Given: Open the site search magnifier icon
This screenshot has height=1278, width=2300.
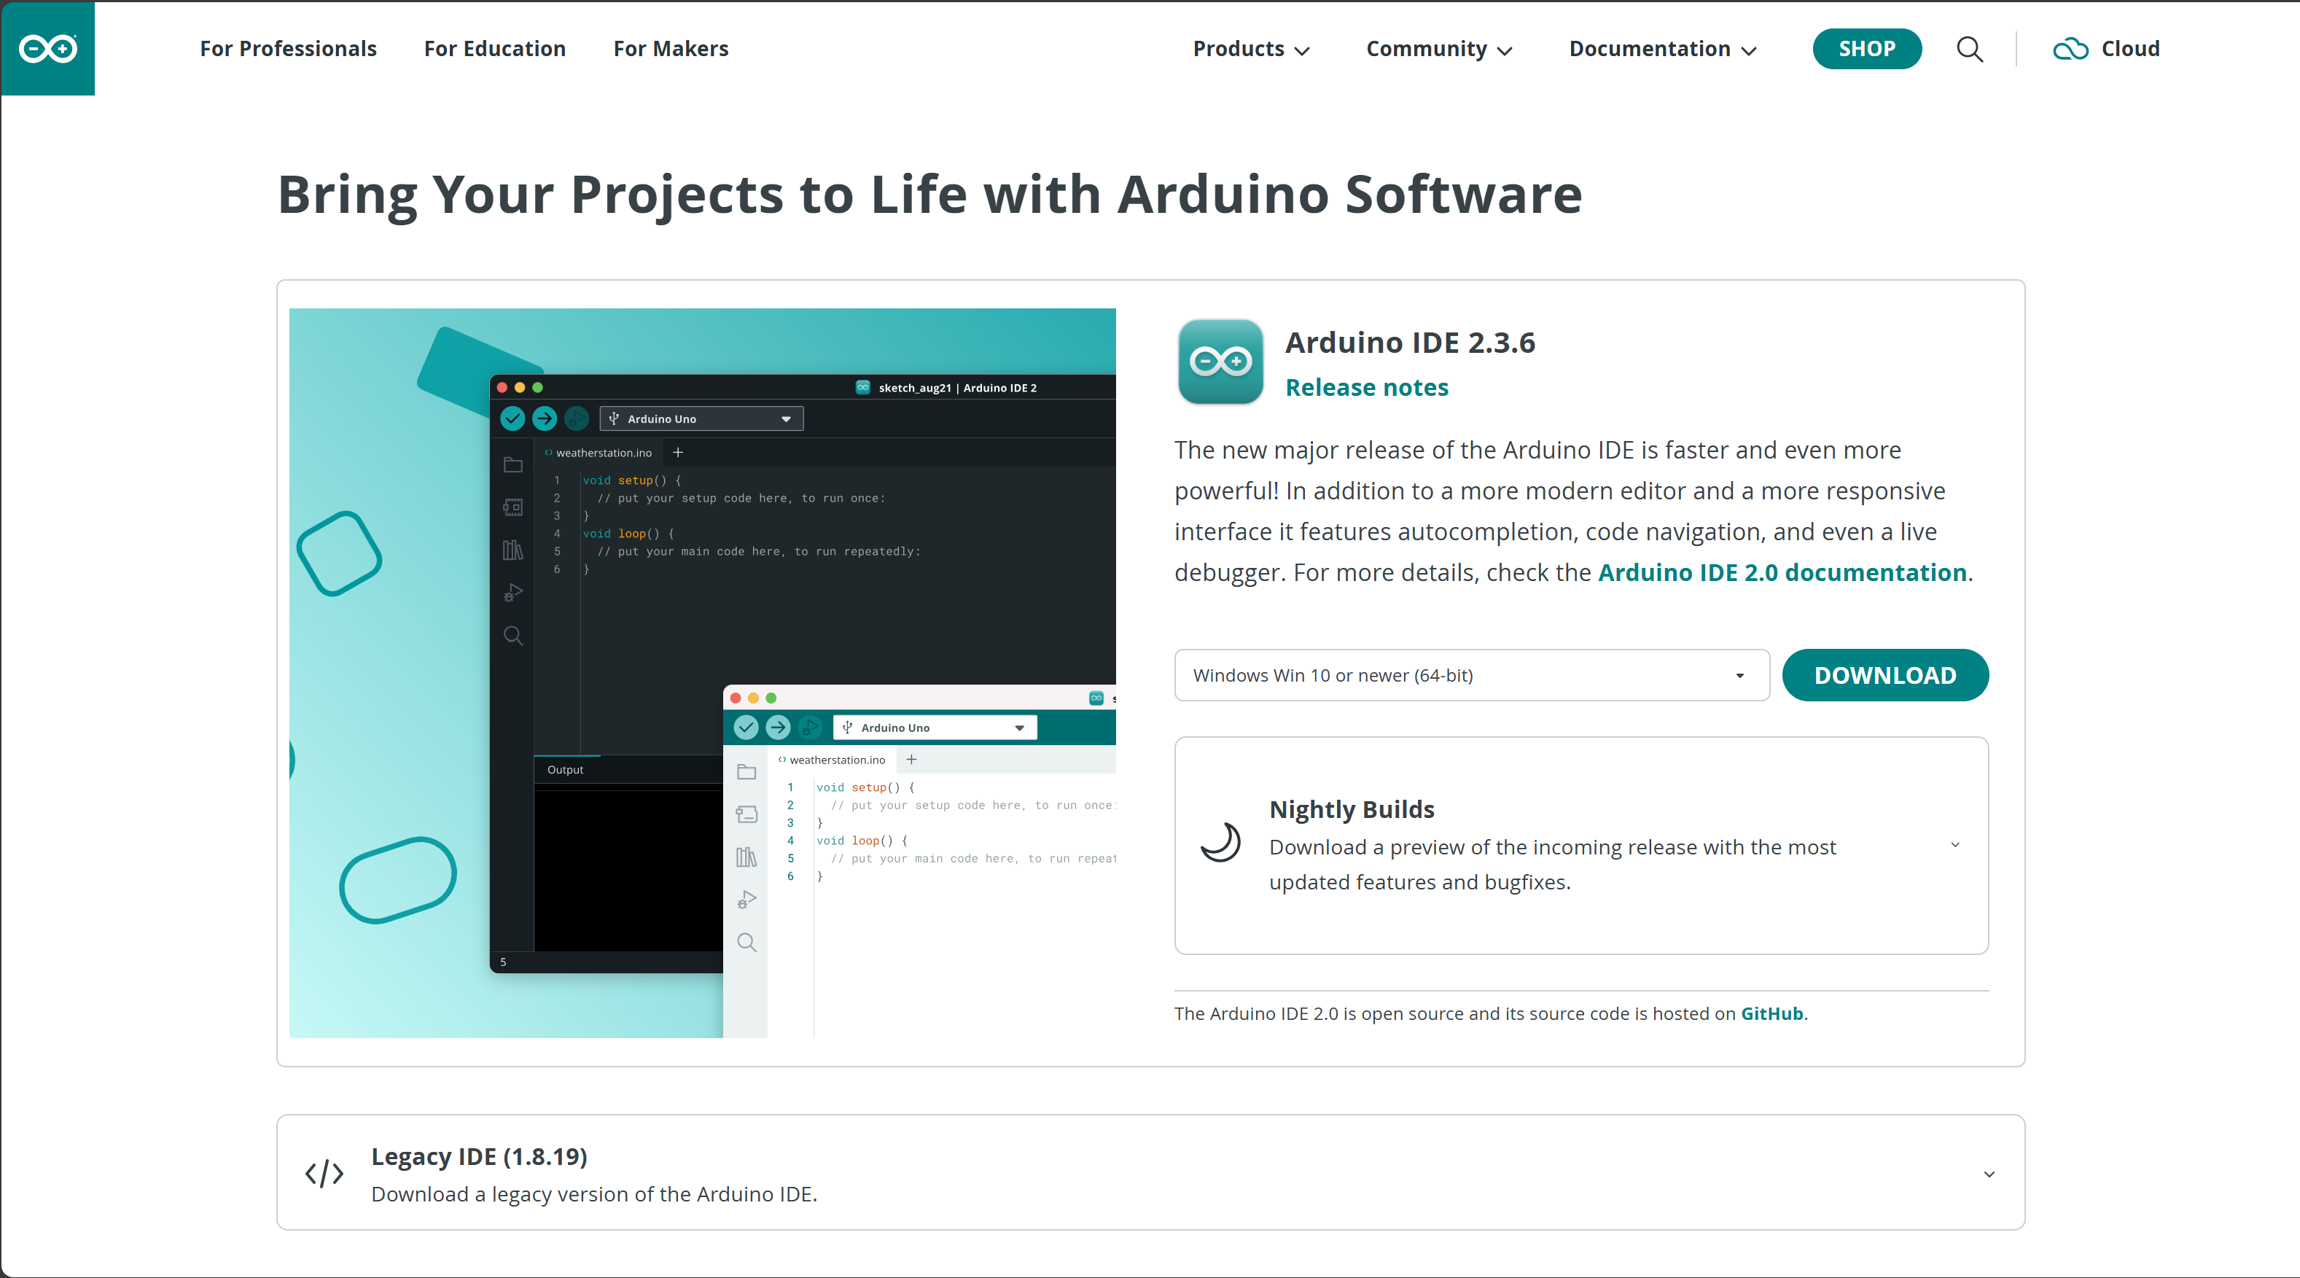Looking at the screenshot, I should coord(1970,49).
